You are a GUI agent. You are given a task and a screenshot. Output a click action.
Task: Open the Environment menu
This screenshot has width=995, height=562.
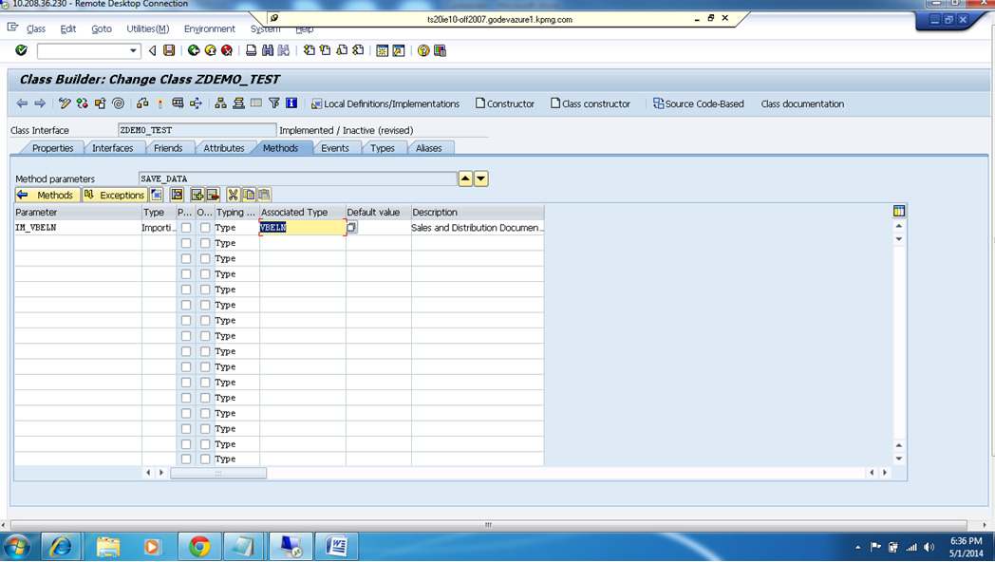(210, 28)
